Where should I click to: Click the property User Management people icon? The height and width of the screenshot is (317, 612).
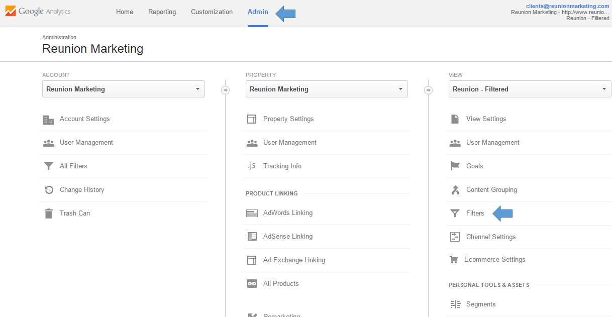[252, 143]
